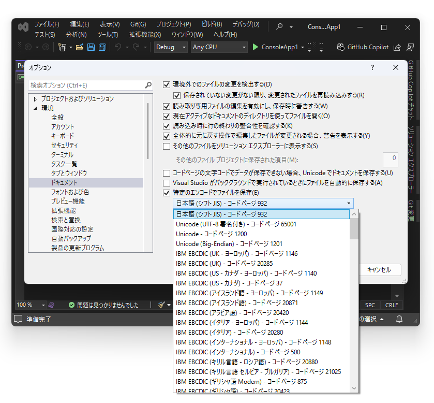Save all files with Save All icon
Viewport: 434px width, 403px height.
(102, 47)
